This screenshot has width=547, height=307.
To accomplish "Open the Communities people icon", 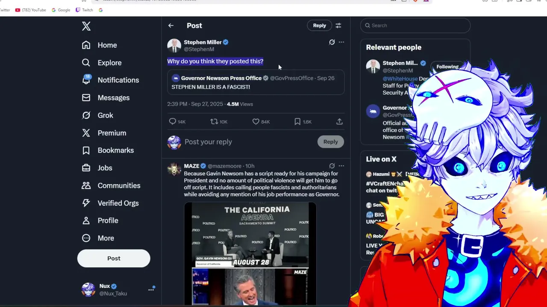I will click(86, 185).
